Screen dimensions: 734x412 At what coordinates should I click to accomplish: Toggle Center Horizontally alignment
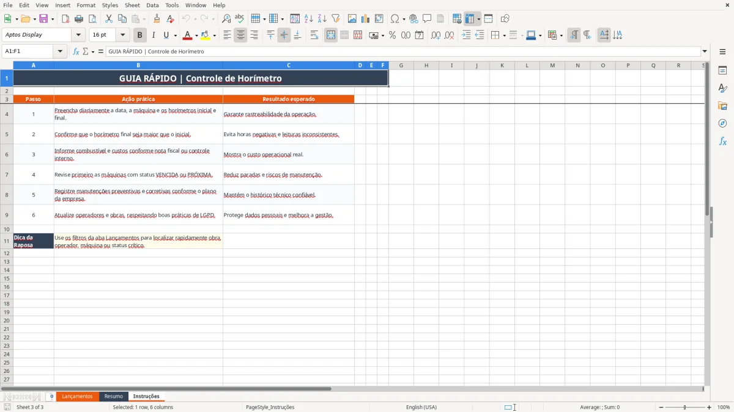pos(240,35)
